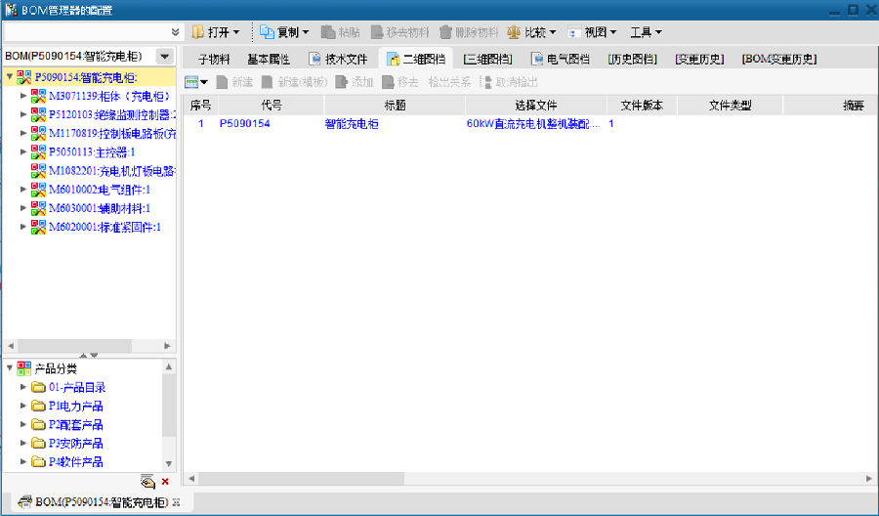Click the 产品分类 colored grid icon
Image resolution: width=879 pixels, height=516 pixels.
pos(24,368)
